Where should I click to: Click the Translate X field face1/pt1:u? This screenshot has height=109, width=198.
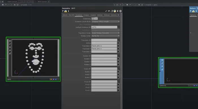(104, 46)
